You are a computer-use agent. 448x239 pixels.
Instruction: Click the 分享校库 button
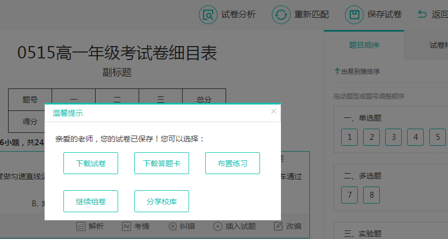click(162, 201)
